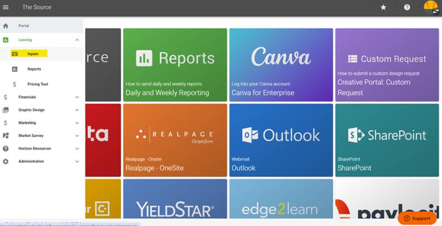This screenshot has height=226, width=442.
Task: Open the hamburger navigation menu
Action: click(6, 7)
